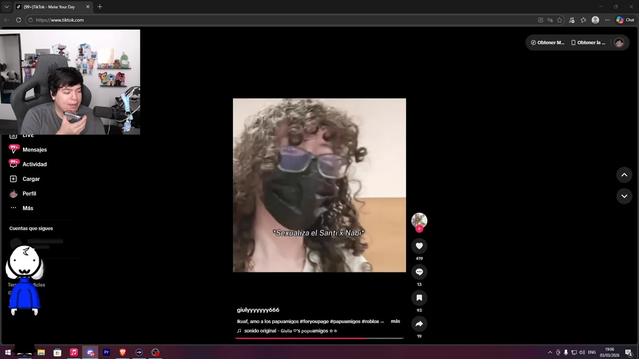Click the Obtener la... app button
The height and width of the screenshot is (359, 639).
(588, 42)
